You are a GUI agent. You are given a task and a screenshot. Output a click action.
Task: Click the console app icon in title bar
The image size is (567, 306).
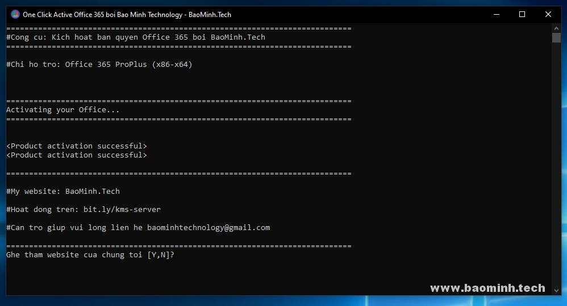(15, 14)
